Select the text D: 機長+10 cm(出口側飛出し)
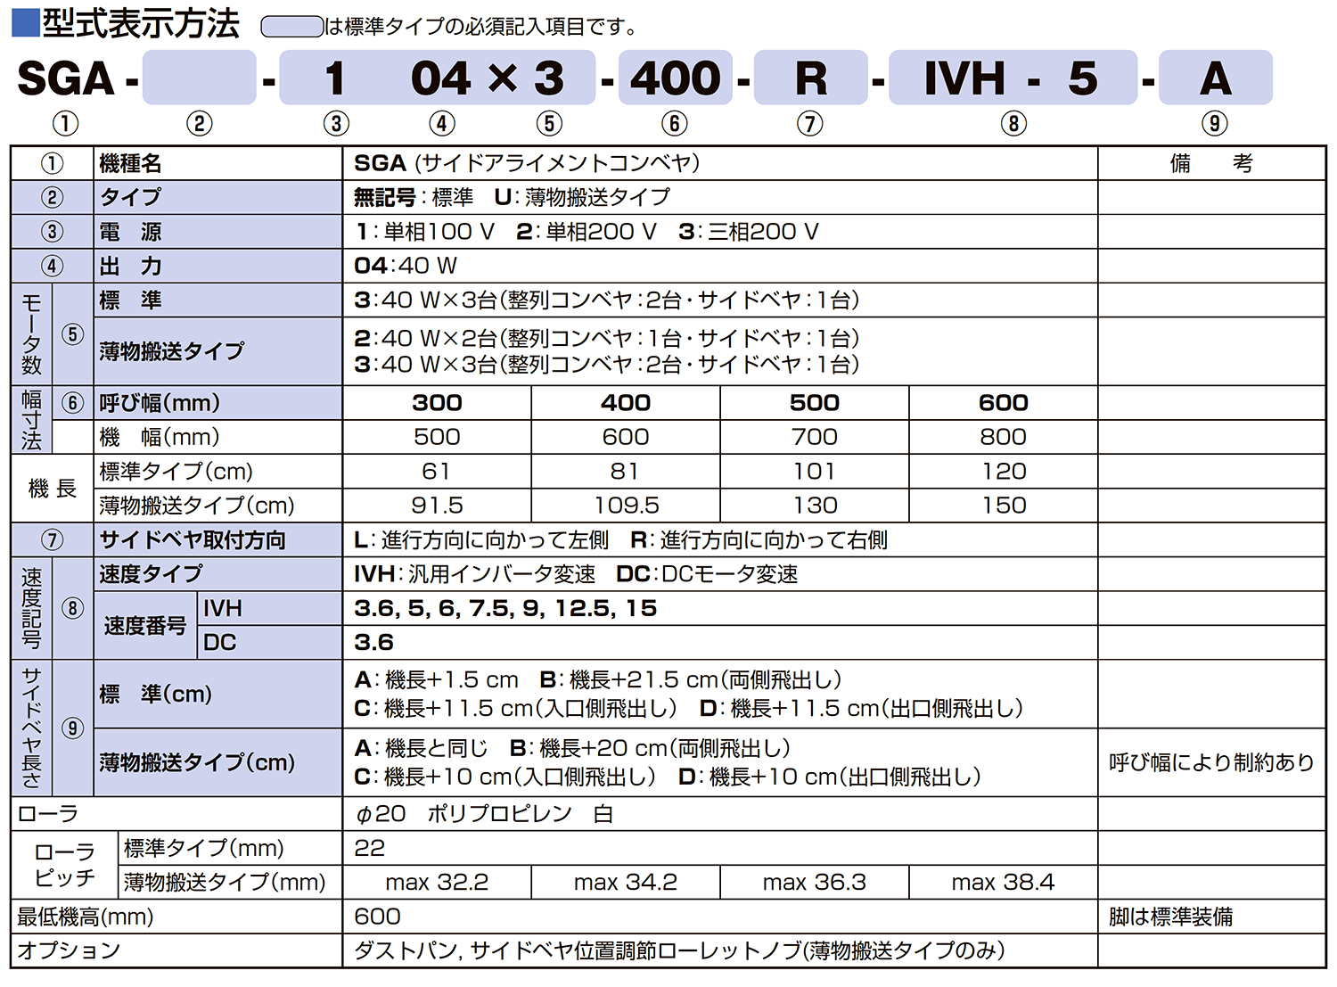The image size is (1337, 987). [x=830, y=777]
